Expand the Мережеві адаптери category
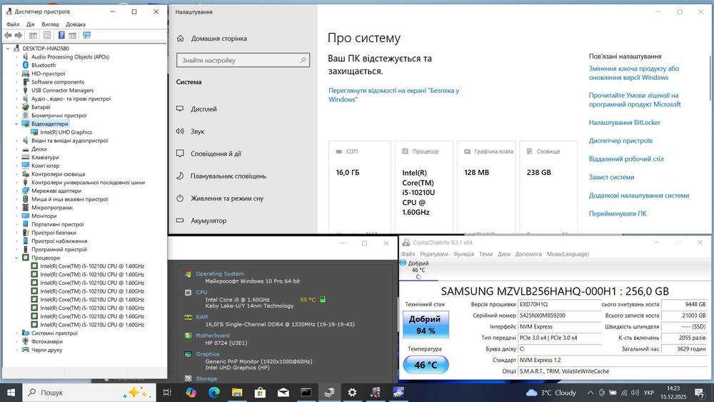 click(x=17, y=191)
